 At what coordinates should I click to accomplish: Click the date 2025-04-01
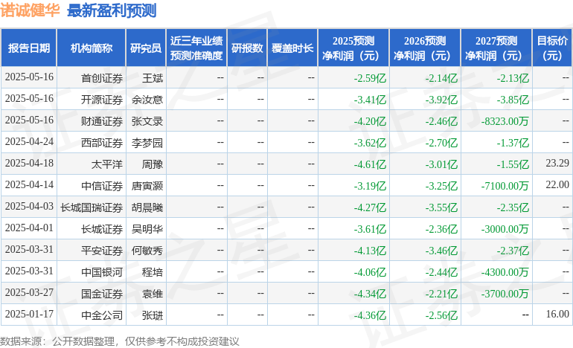[29, 228]
